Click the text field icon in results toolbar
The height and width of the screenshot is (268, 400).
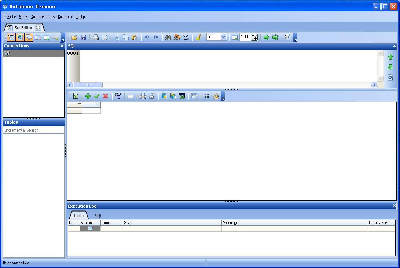click(x=131, y=96)
